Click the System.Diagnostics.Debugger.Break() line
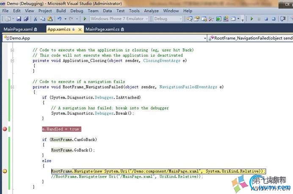The image size is (293, 194). 92,113
